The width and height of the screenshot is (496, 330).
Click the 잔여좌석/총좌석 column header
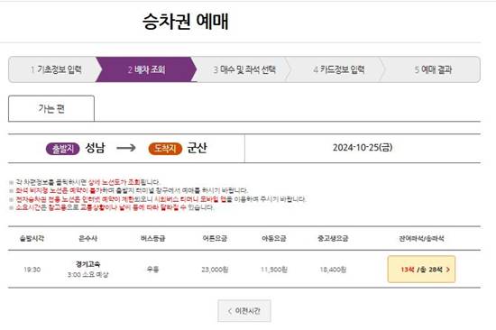[421, 238]
